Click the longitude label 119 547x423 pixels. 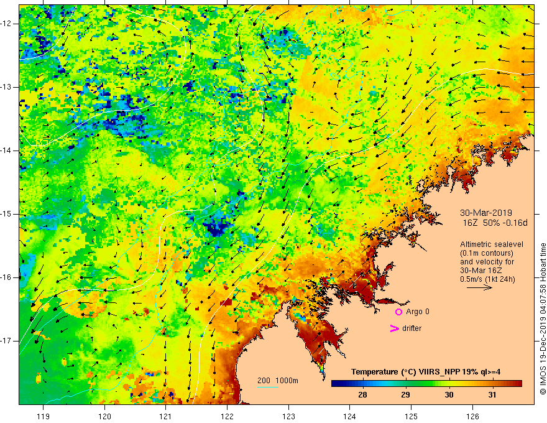point(44,416)
